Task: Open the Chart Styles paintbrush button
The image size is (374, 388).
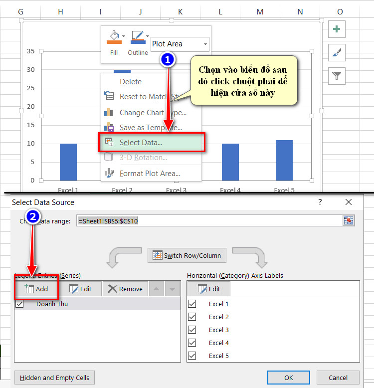Action: (x=337, y=52)
